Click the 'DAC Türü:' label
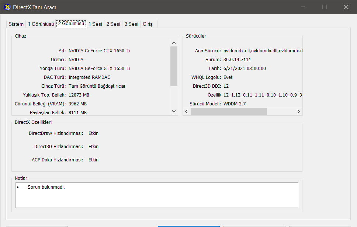357x227 pixels. pos(55,77)
